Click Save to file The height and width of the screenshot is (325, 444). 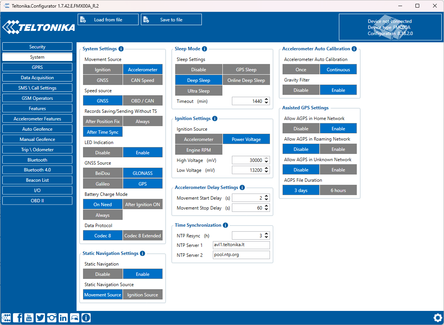pos(171,19)
